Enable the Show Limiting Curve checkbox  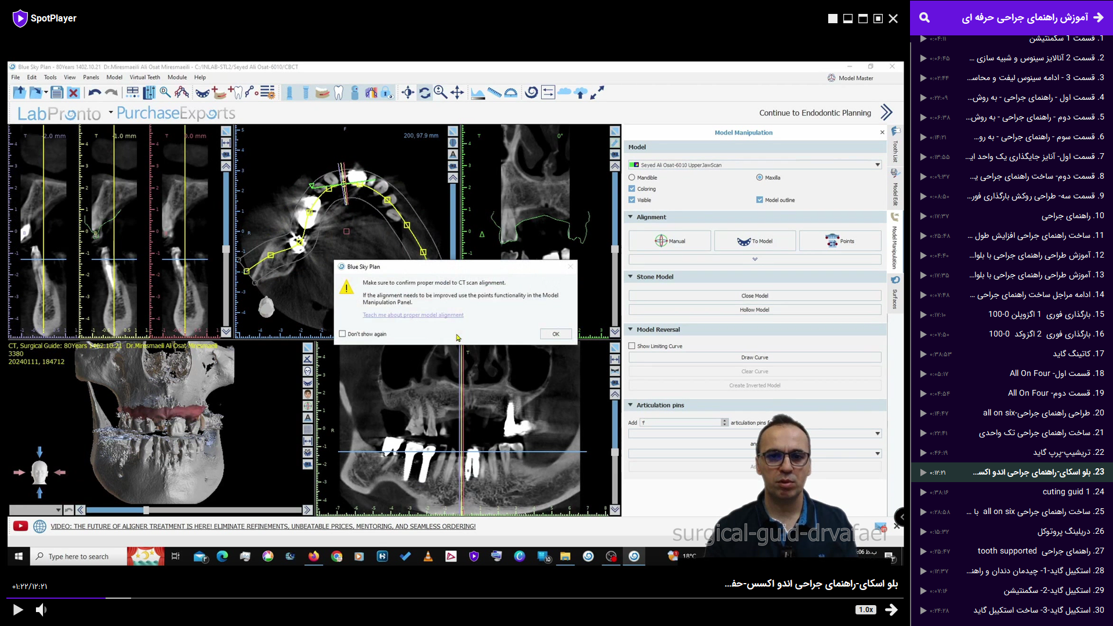[632, 346]
